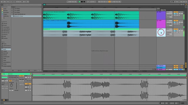Toggle the browser preview headphone button
Image resolution: width=188 pixels, height=105 pixels.
coord(4,71)
